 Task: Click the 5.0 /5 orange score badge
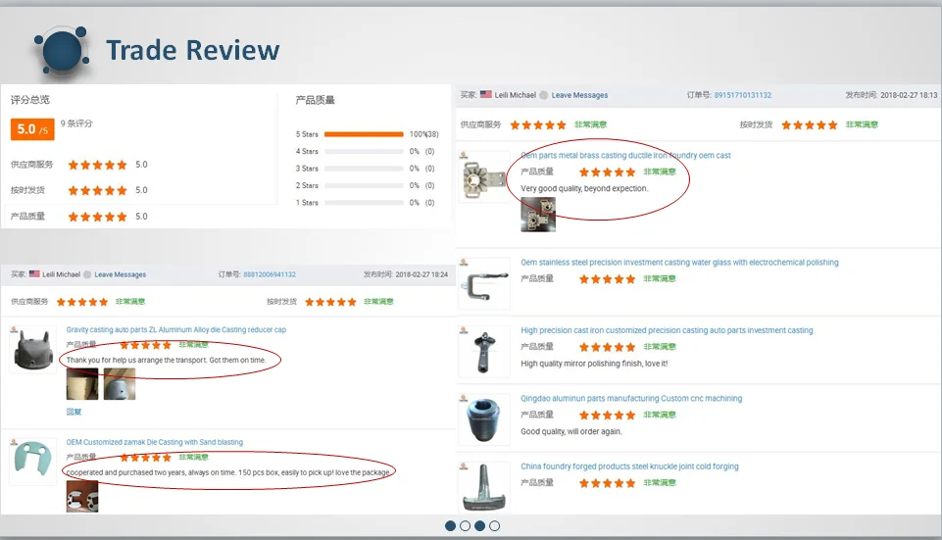(32, 129)
